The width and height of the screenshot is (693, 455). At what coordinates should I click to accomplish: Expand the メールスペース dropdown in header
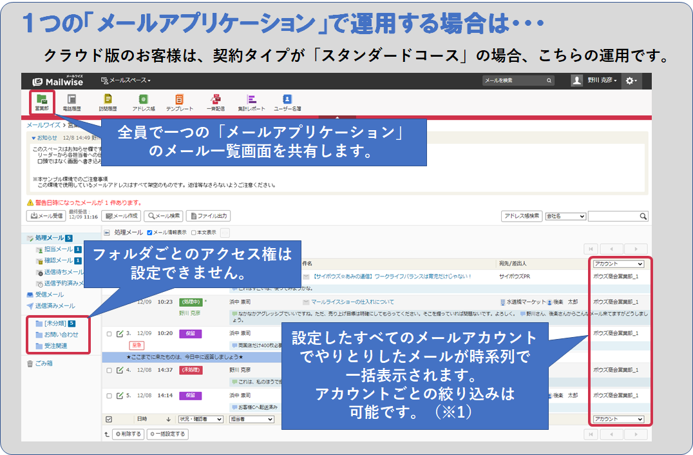pyautogui.click(x=126, y=81)
